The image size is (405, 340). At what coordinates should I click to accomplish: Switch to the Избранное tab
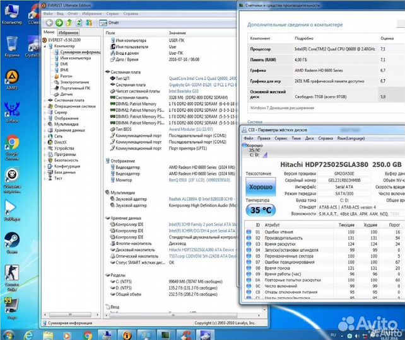68,32
